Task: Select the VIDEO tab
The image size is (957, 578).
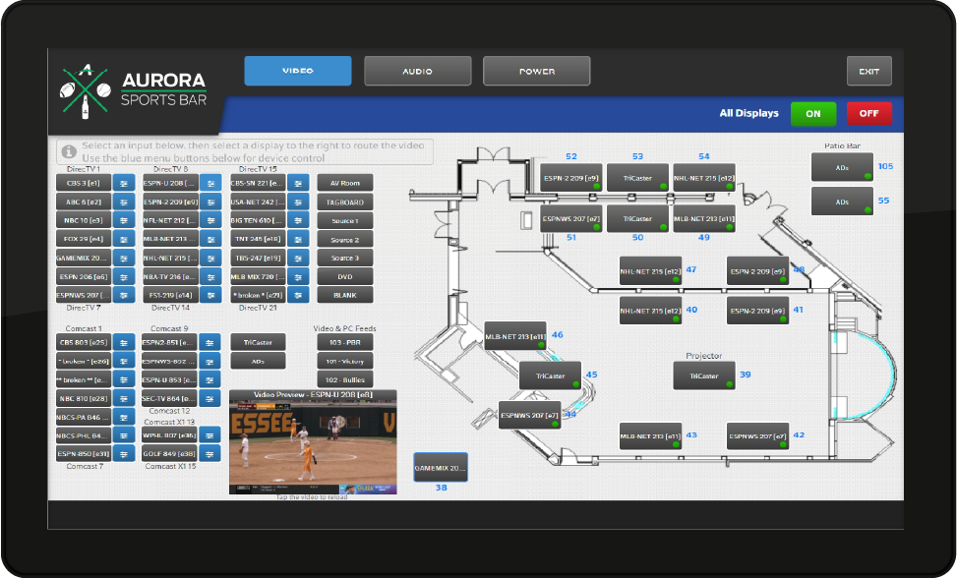Action: pos(298,71)
